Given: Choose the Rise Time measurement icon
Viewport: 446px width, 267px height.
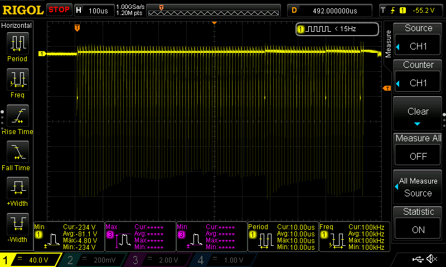Looking at the screenshot, I should click(17, 116).
